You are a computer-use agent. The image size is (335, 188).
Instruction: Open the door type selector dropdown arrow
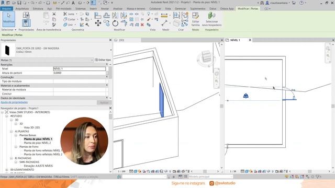click(110, 50)
